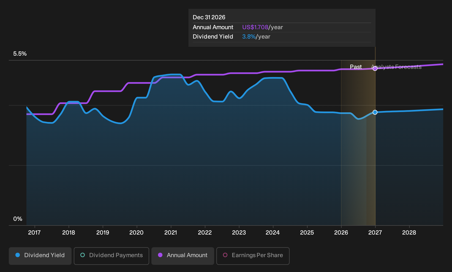Click the 2021 x-axis label

[x=171, y=233]
